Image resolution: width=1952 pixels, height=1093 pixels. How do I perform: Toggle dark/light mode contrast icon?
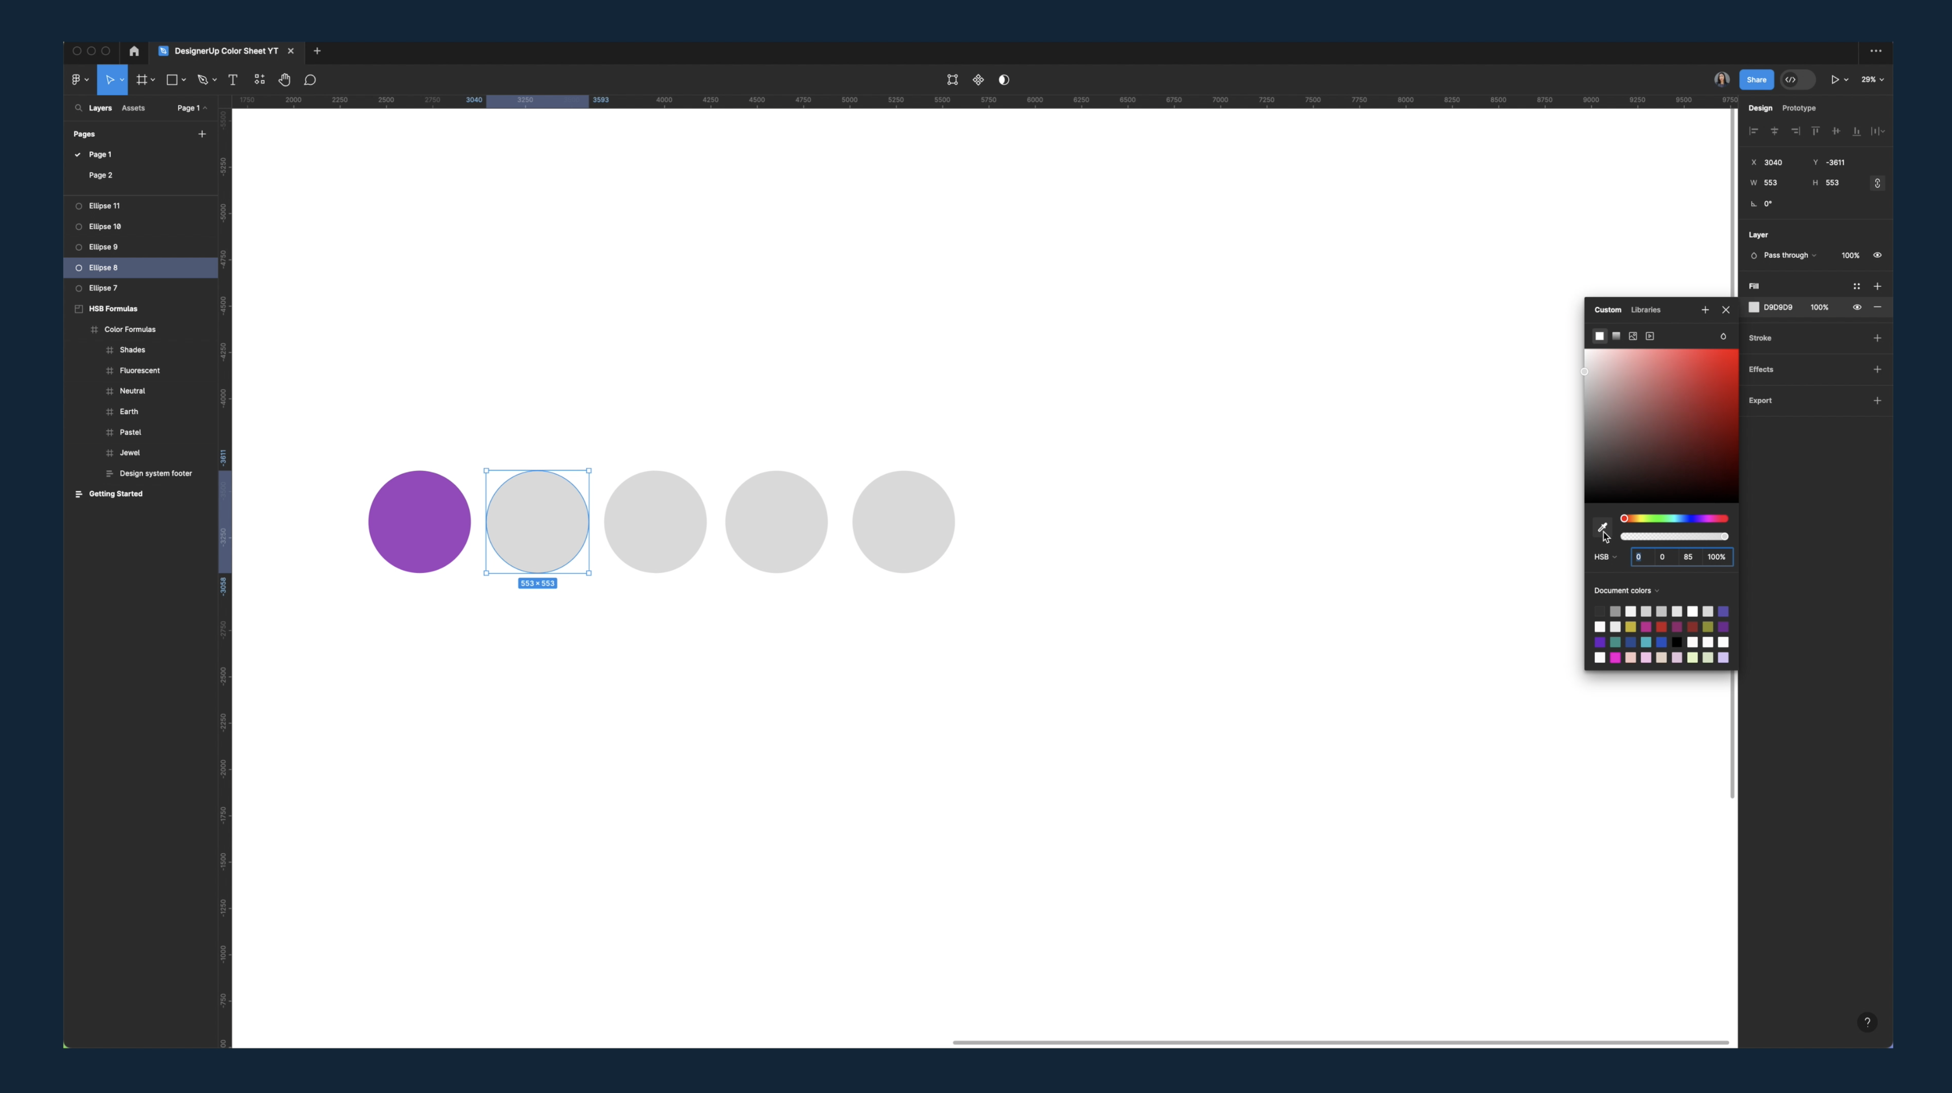click(x=1003, y=79)
